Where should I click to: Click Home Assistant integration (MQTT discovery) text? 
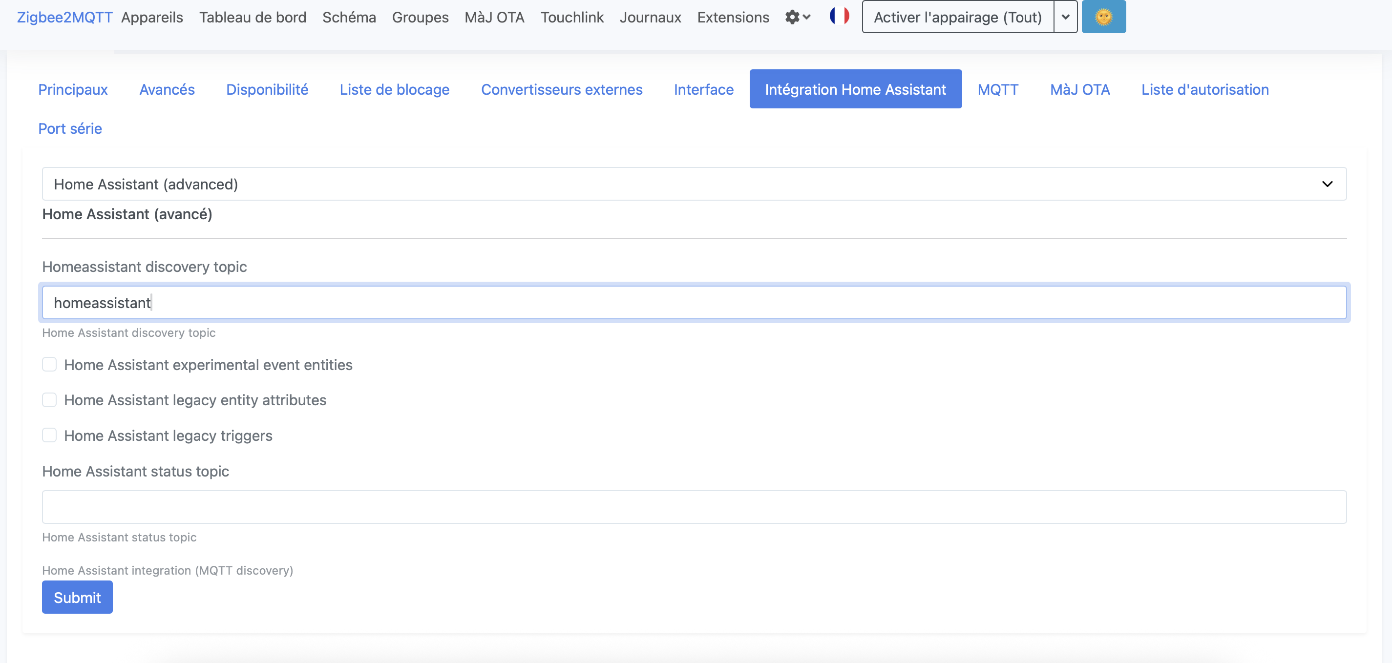coord(168,570)
